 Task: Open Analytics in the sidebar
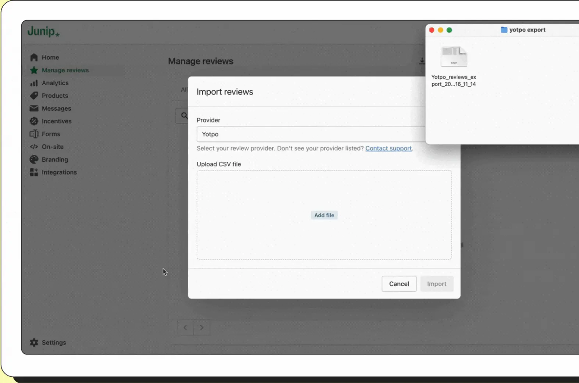tap(55, 83)
